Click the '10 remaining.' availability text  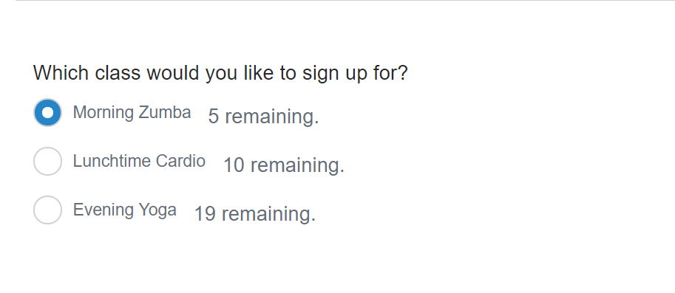tap(284, 165)
